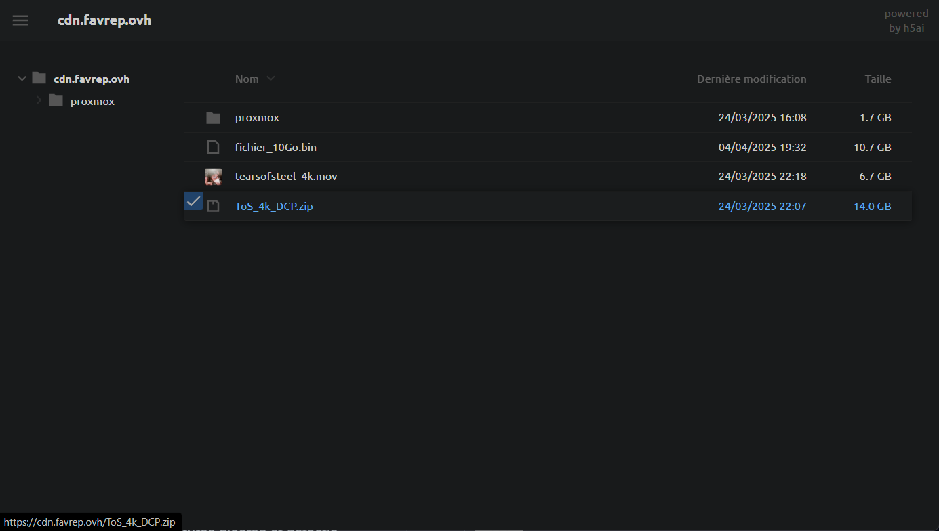Click the proxmox folder icon in sidebar tree

coord(56,101)
